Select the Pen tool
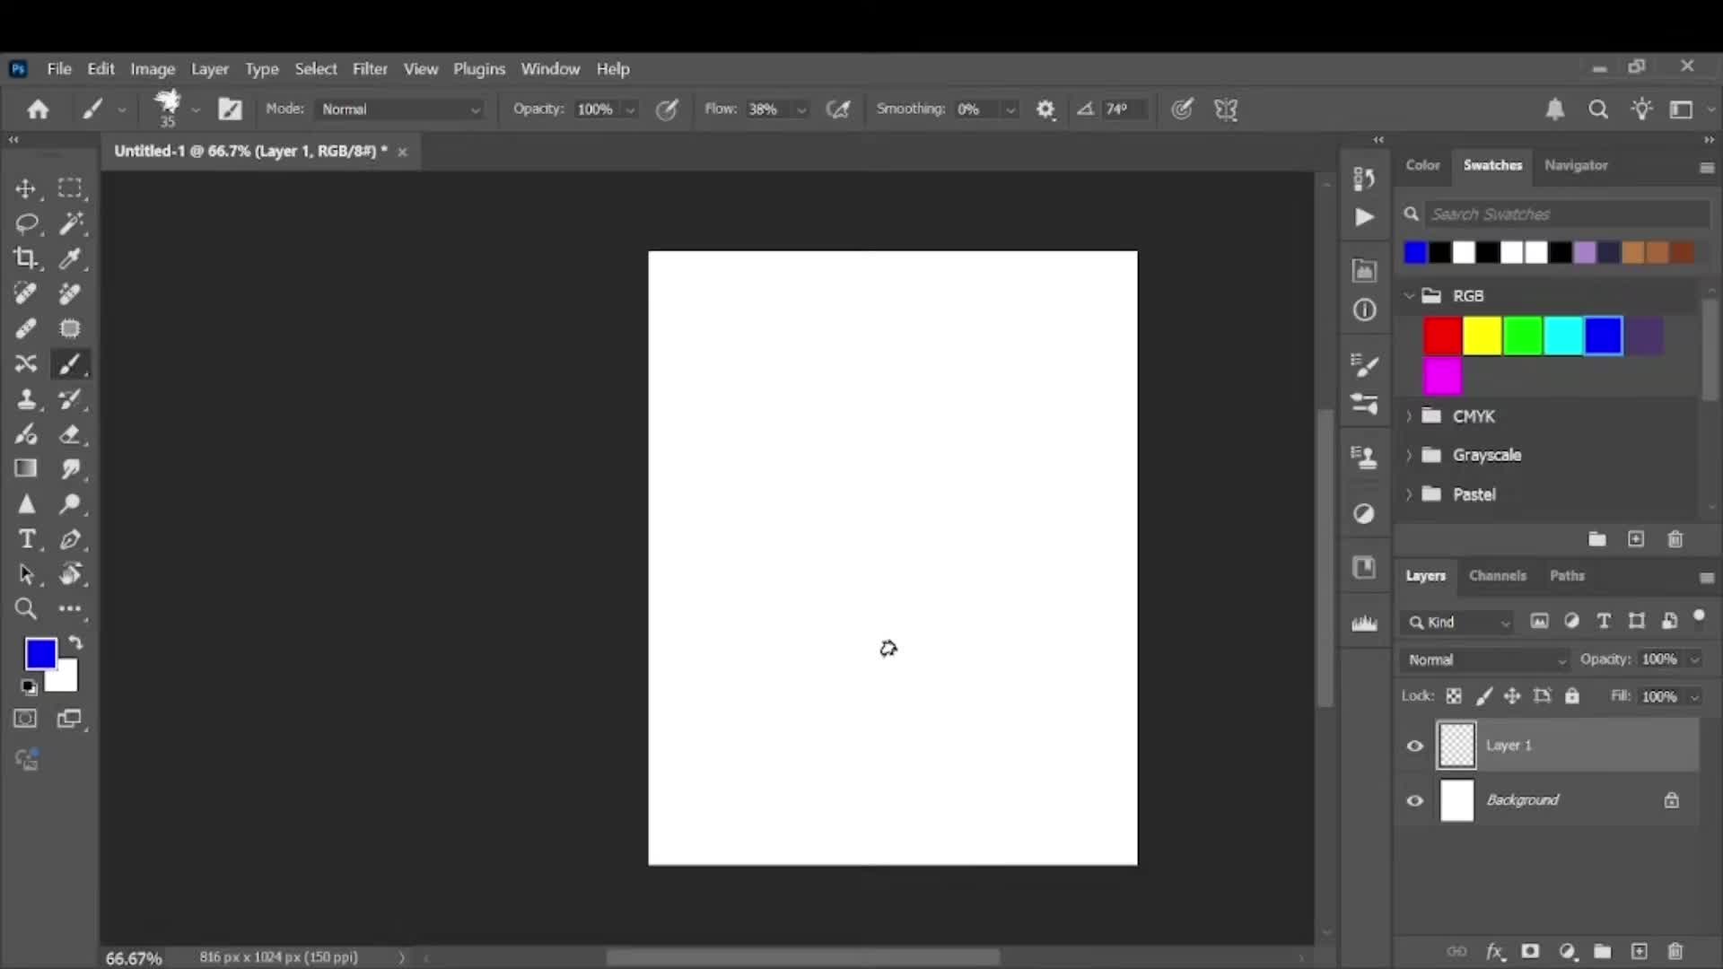Screen dimensions: 1723x969 70,539
